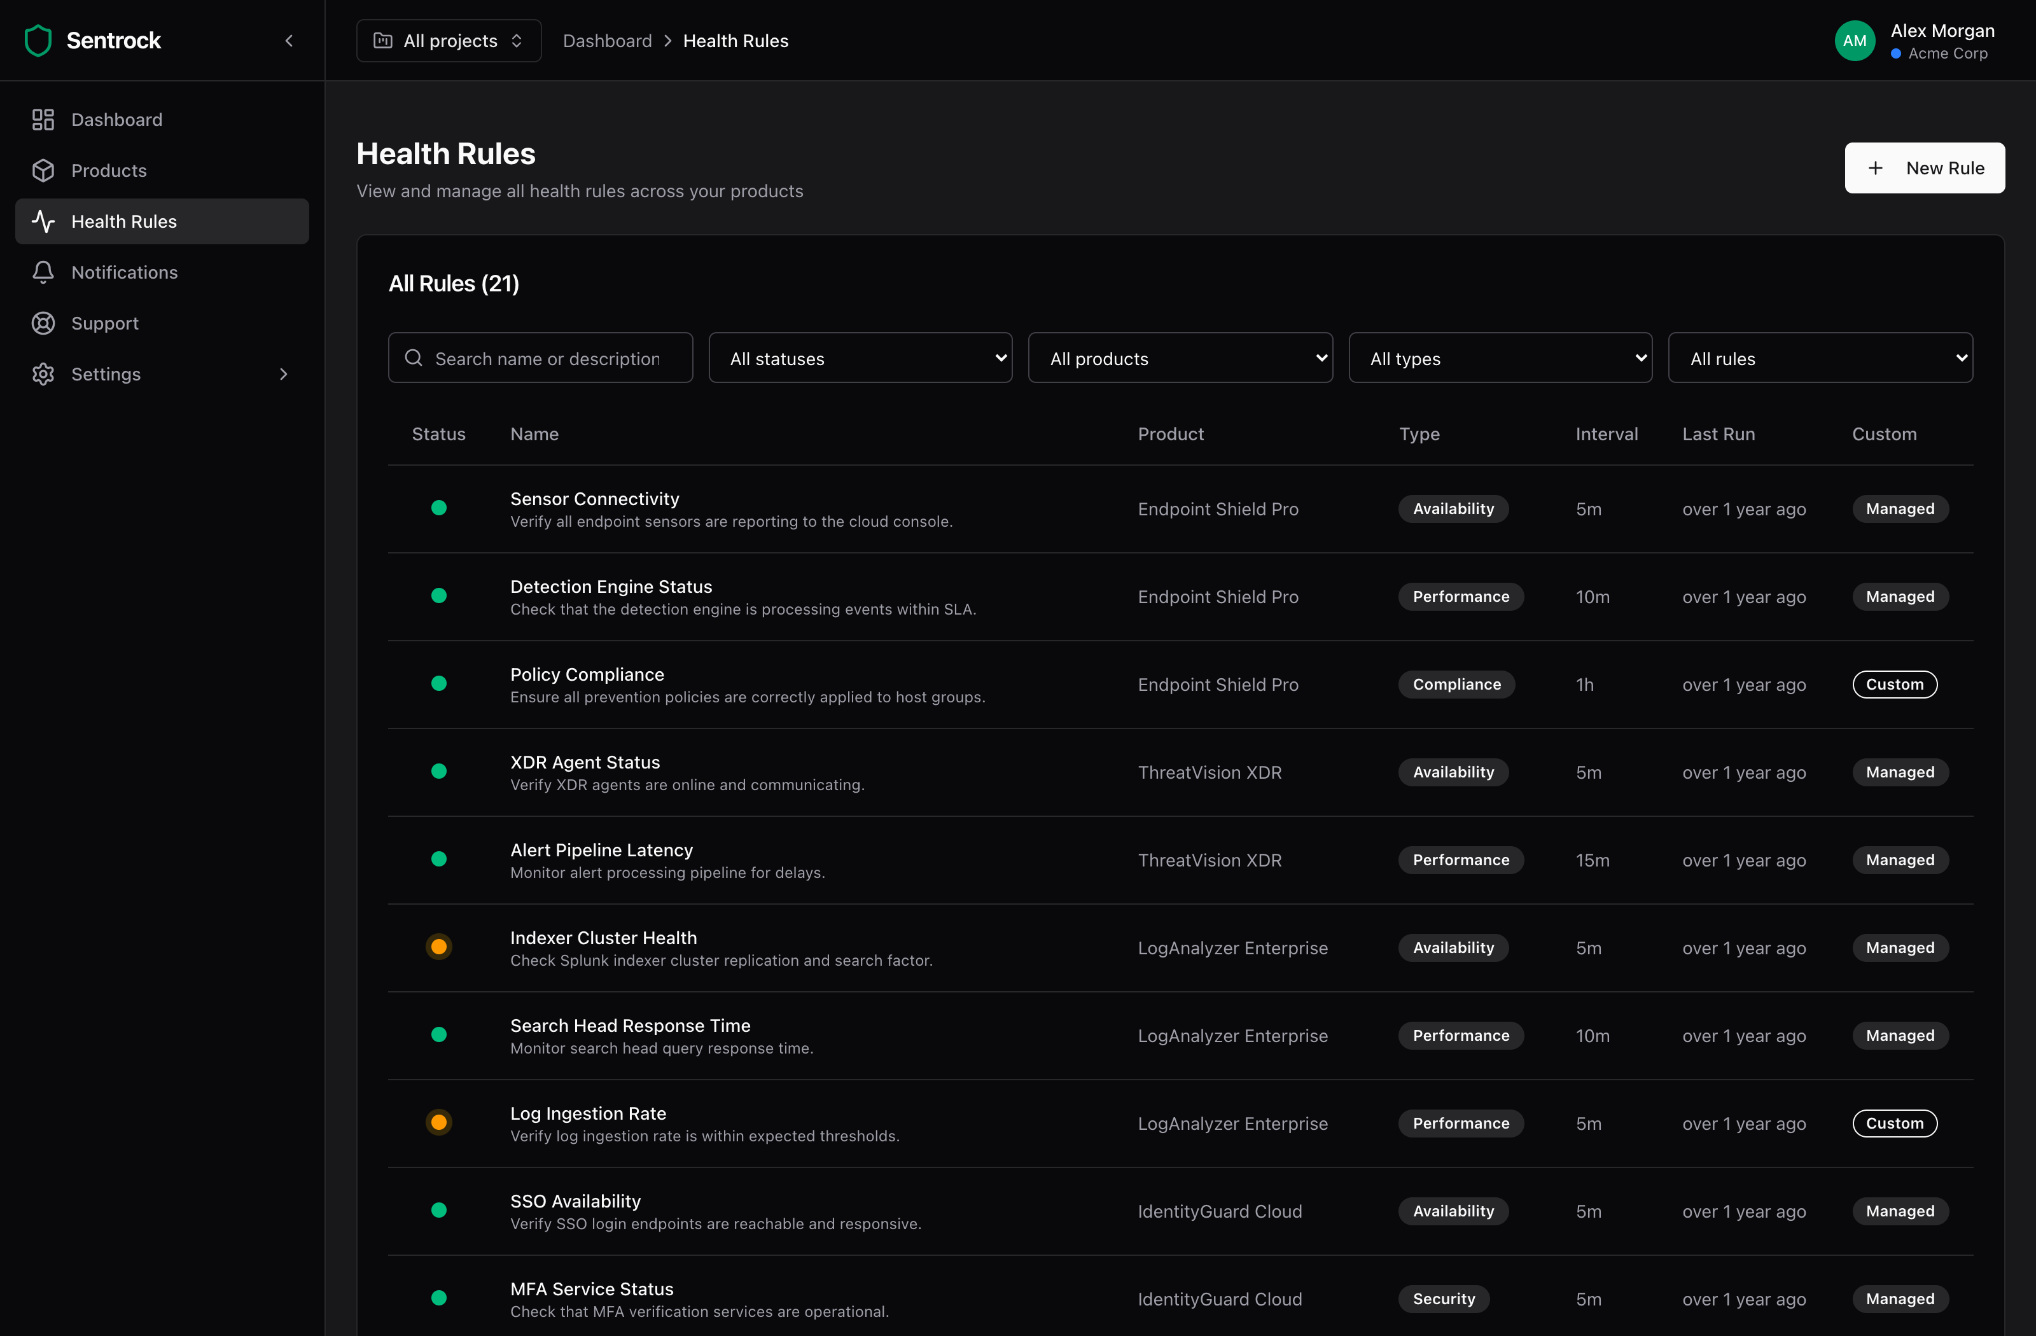Click the green status dot for Sensor Connectivity
The image size is (2036, 1336).
click(439, 508)
